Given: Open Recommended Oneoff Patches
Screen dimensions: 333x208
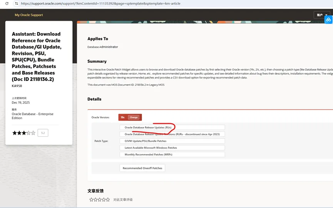Looking at the screenshot, I should (142, 168).
